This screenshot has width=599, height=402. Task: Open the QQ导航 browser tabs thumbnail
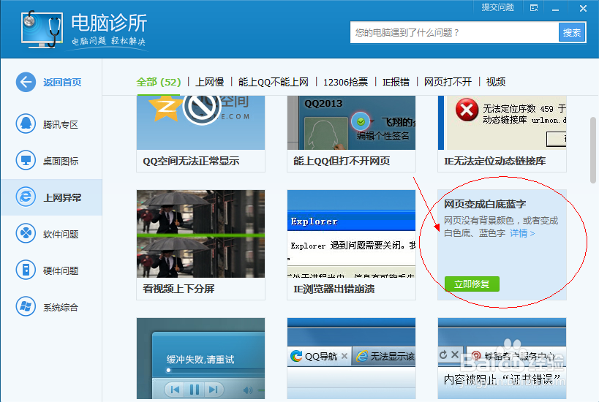point(351,358)
